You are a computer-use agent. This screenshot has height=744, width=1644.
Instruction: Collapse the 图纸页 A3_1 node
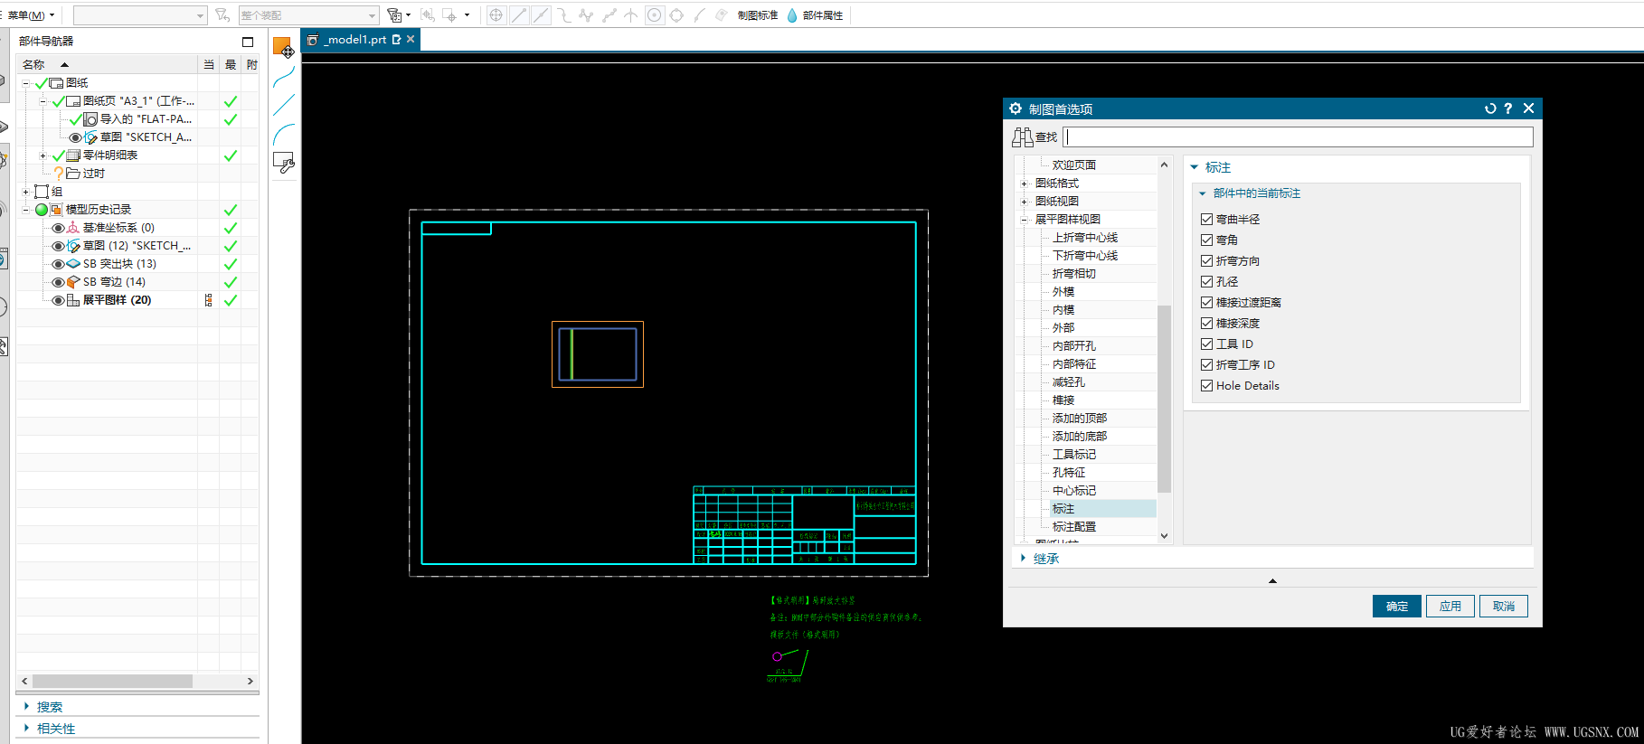[x=43, y=101]
